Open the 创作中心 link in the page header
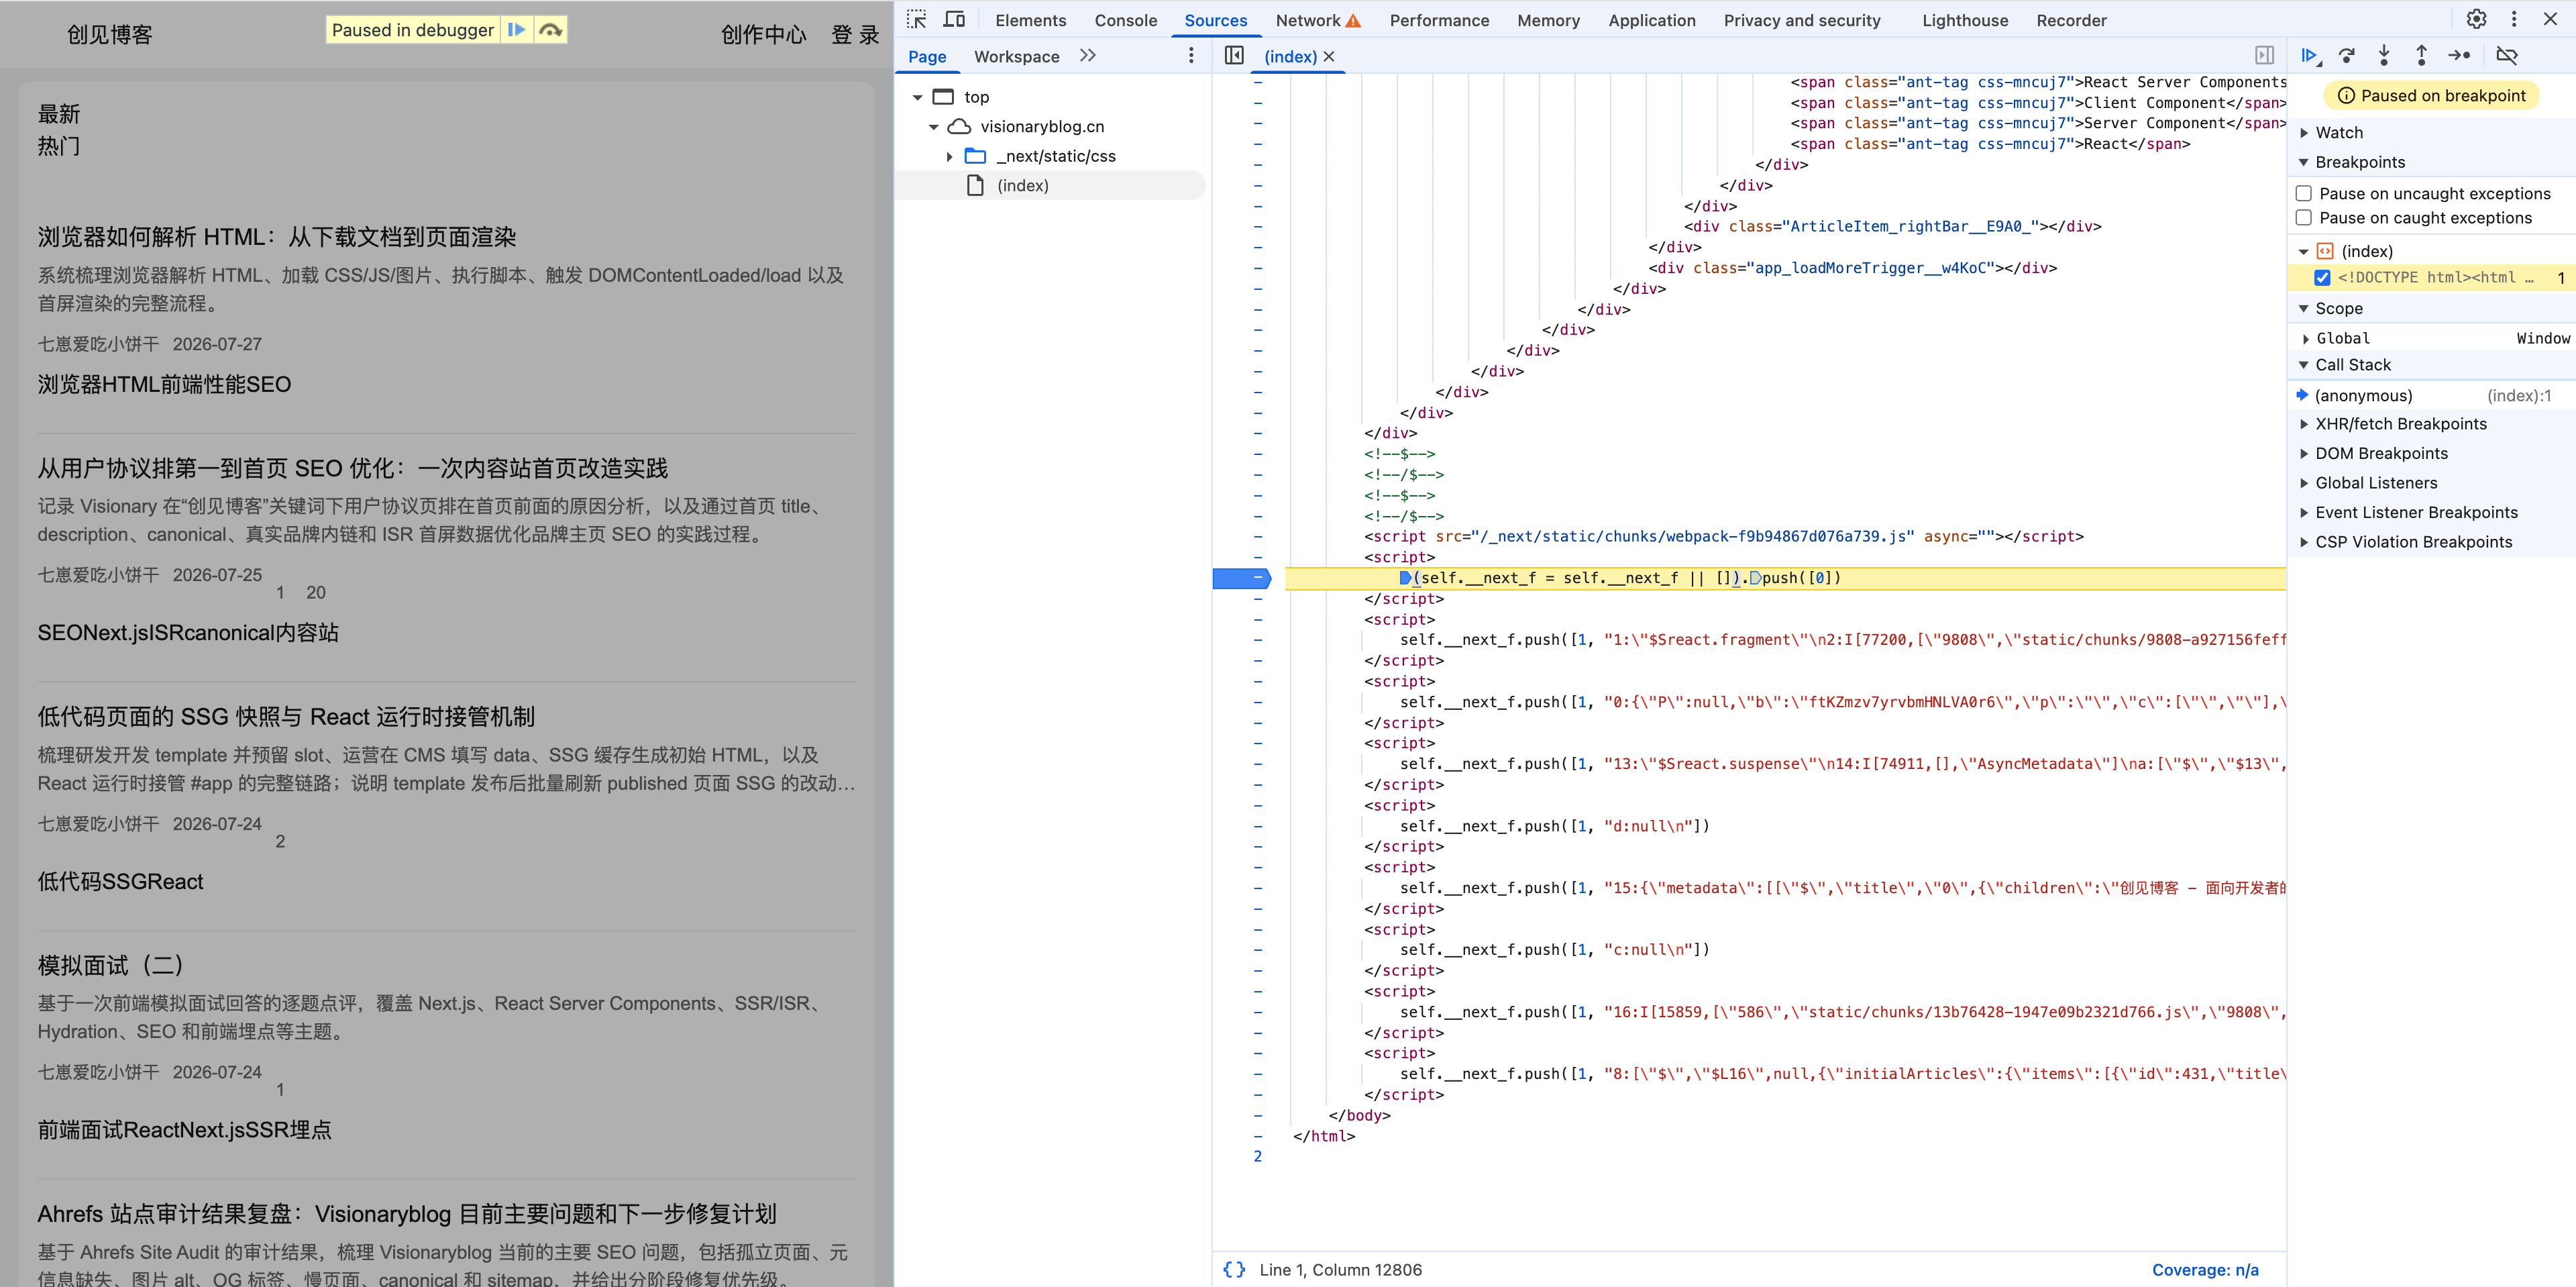Screen dimensions: 2576x1287 tap(763, 35)
